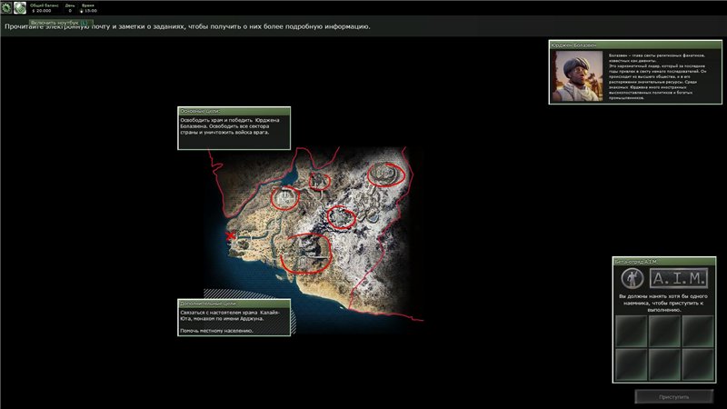Viewport: 727px width, 409px height.
Task: Click the Основные цели panel header
Action: point(234,111)
